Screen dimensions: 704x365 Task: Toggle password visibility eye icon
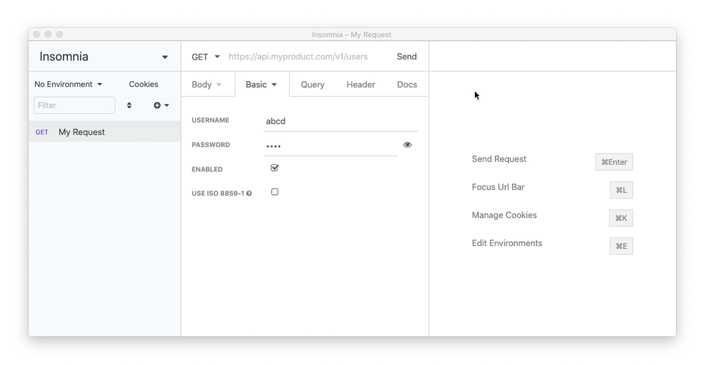407,145
